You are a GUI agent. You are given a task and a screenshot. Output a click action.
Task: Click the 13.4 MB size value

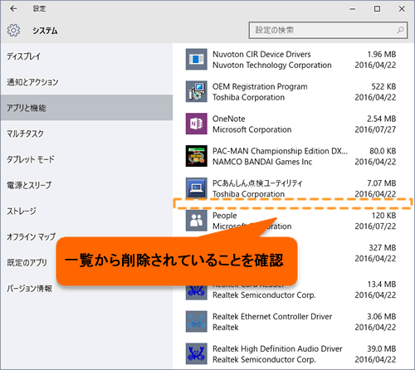[382, 285]
